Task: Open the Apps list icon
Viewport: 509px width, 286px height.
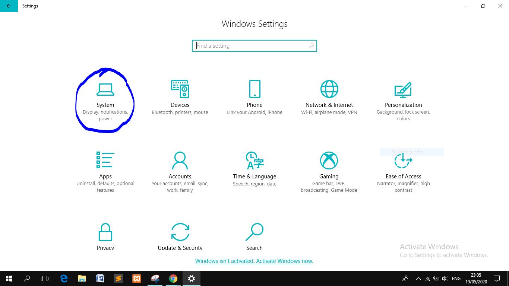Action: (105, 161)
